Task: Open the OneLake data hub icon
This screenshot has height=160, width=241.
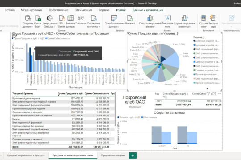Action: 50,18
